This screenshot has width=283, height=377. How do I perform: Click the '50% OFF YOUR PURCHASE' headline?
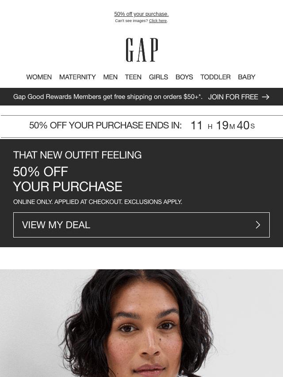(68, 179)
